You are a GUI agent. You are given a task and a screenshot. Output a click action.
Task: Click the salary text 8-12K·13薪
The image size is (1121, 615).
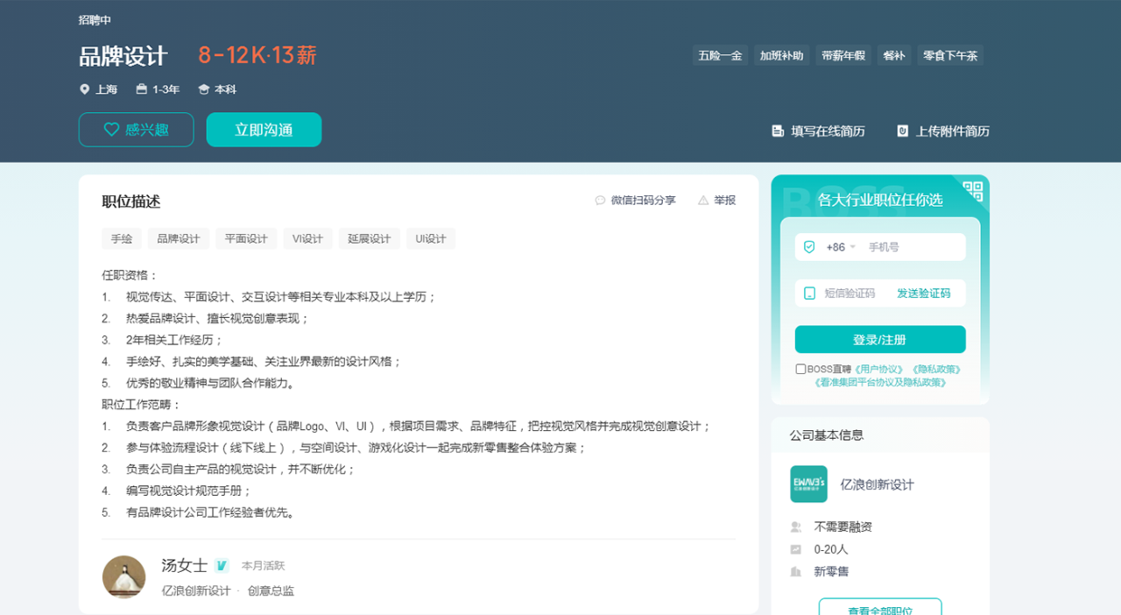click(x=257, y=56)
